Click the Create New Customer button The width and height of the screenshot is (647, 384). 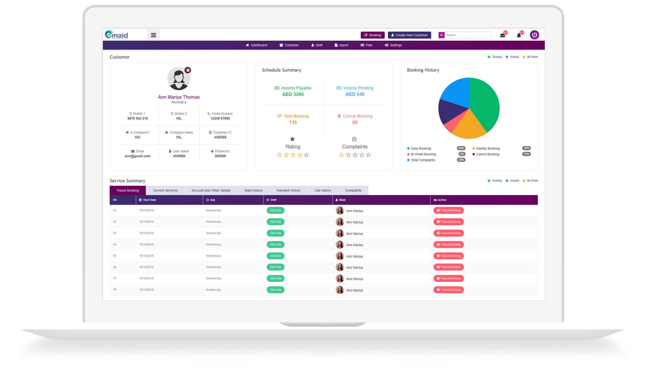pos(409,35)
